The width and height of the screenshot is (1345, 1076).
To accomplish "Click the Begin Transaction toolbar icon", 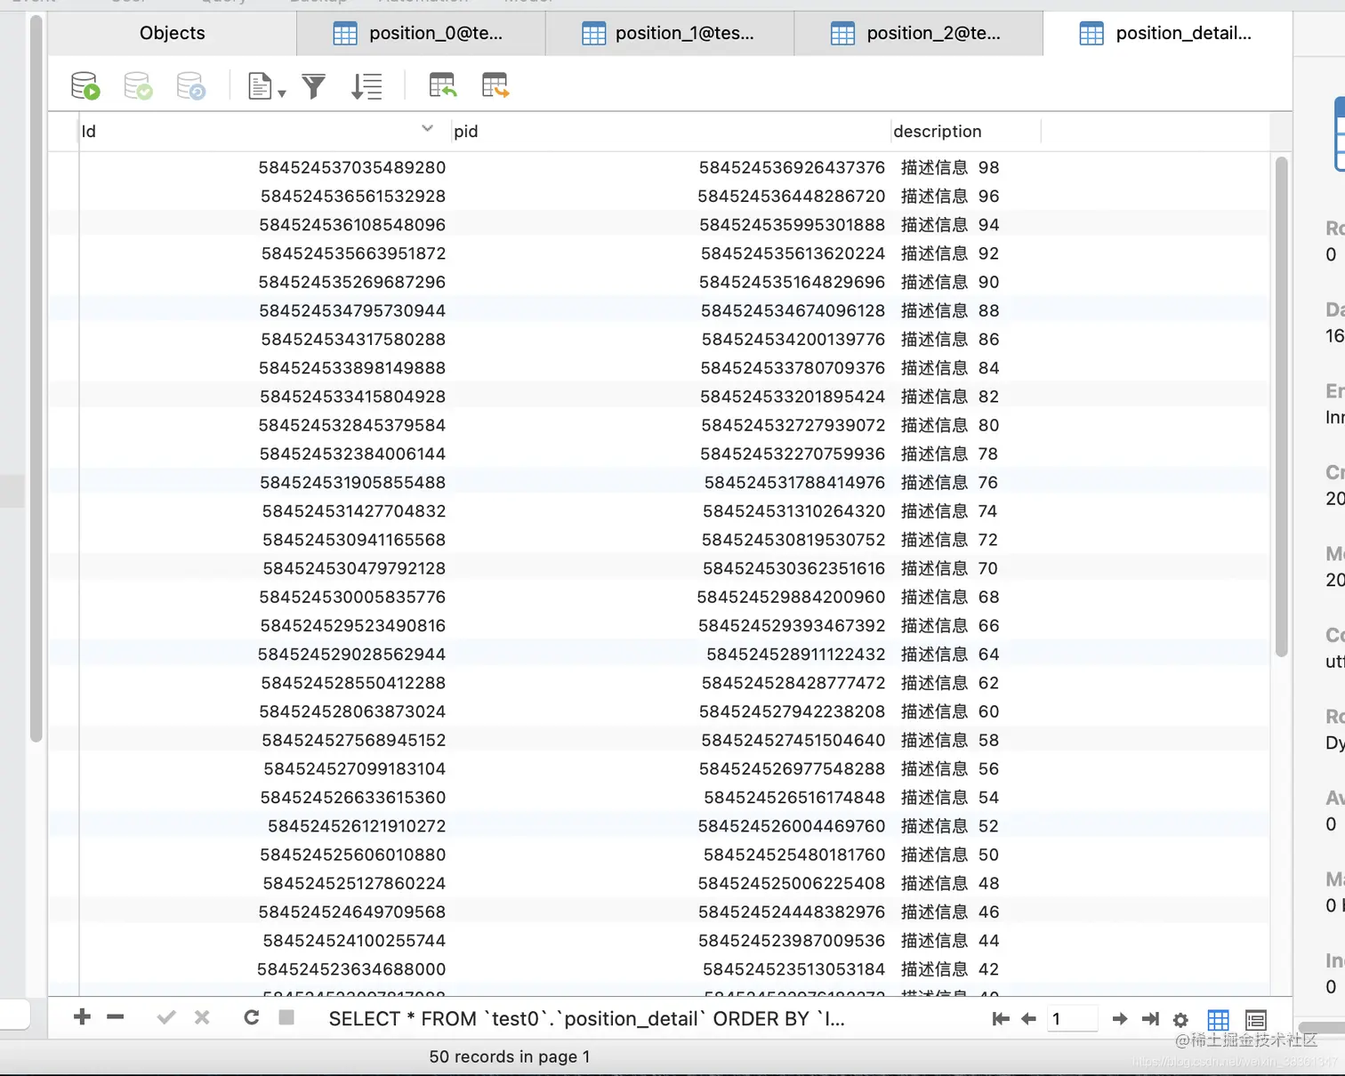I will [85, 86].
